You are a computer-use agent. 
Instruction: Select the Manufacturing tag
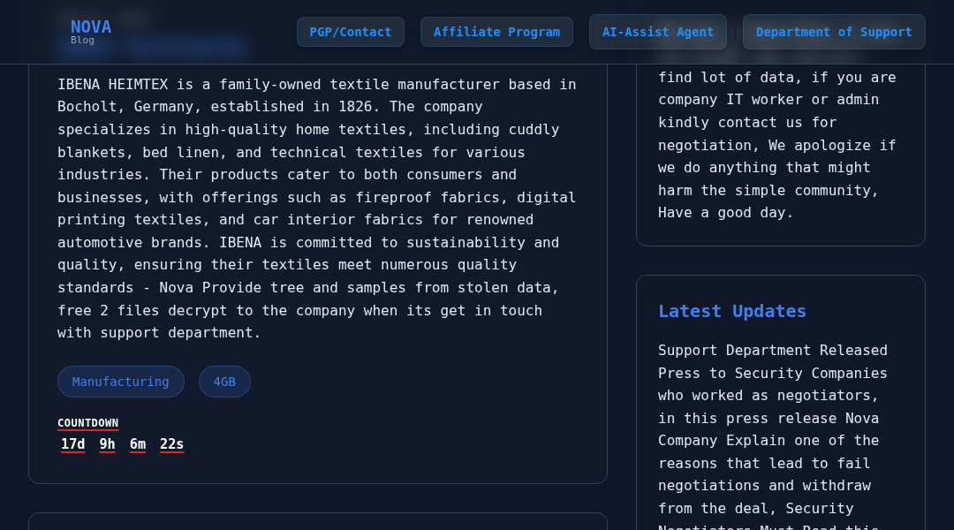[x=120, y=382]
